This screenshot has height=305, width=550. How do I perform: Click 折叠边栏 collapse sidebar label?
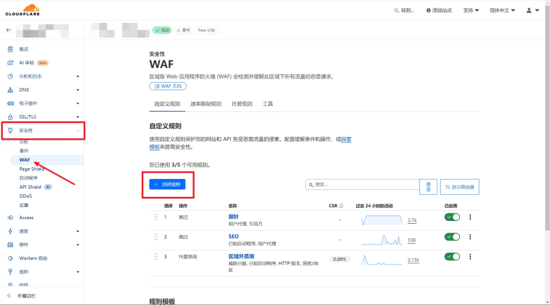27,296
